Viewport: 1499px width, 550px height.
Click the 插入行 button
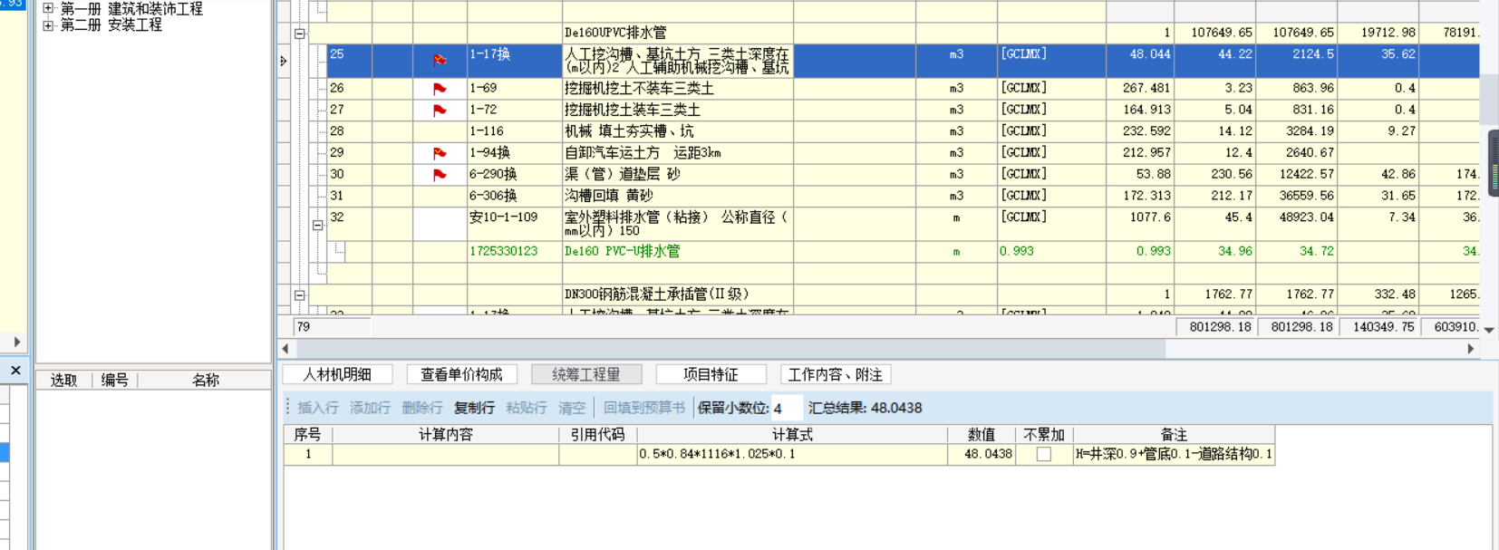[x=318, y=408]
